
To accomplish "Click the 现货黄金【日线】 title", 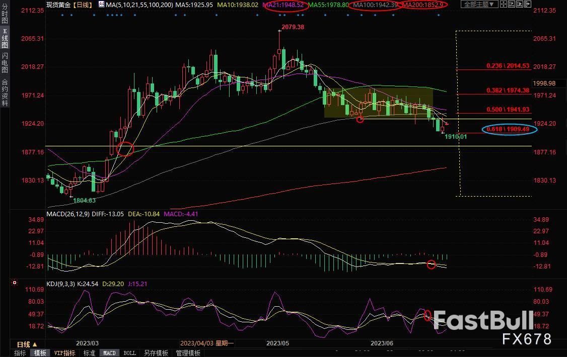I will pyautogui.click(x=69, y=5).
